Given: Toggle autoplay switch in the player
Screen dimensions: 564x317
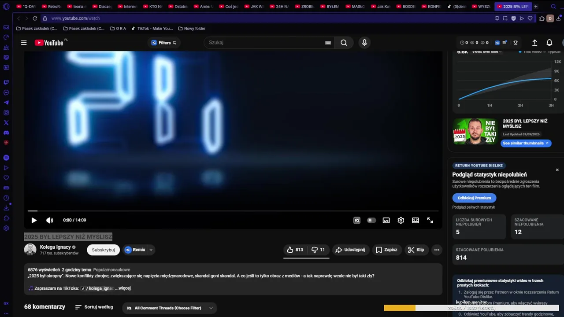Looking at the screenshot, I should tap(371, 220).
